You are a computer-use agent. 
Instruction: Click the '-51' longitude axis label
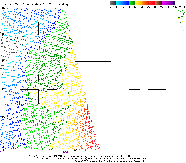point(111,150)
